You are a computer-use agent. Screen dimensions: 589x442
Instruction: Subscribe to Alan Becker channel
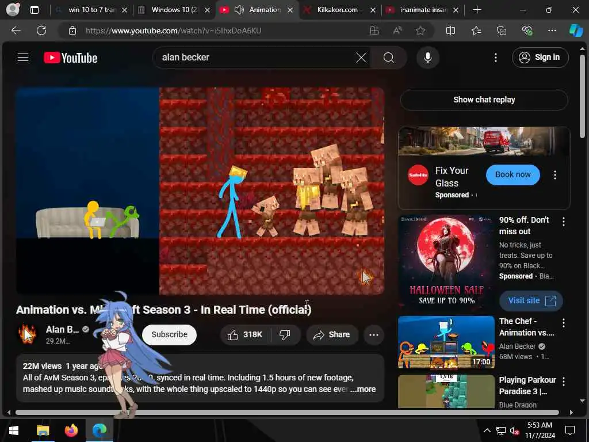170,334
